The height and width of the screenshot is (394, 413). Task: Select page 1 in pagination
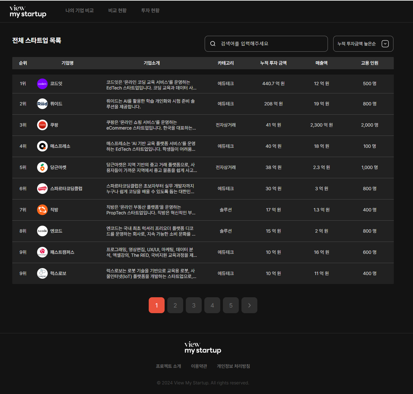tap(157, 305)
